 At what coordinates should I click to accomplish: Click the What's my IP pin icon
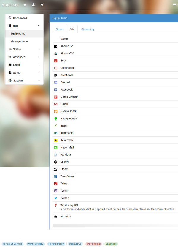click(55, 205)
